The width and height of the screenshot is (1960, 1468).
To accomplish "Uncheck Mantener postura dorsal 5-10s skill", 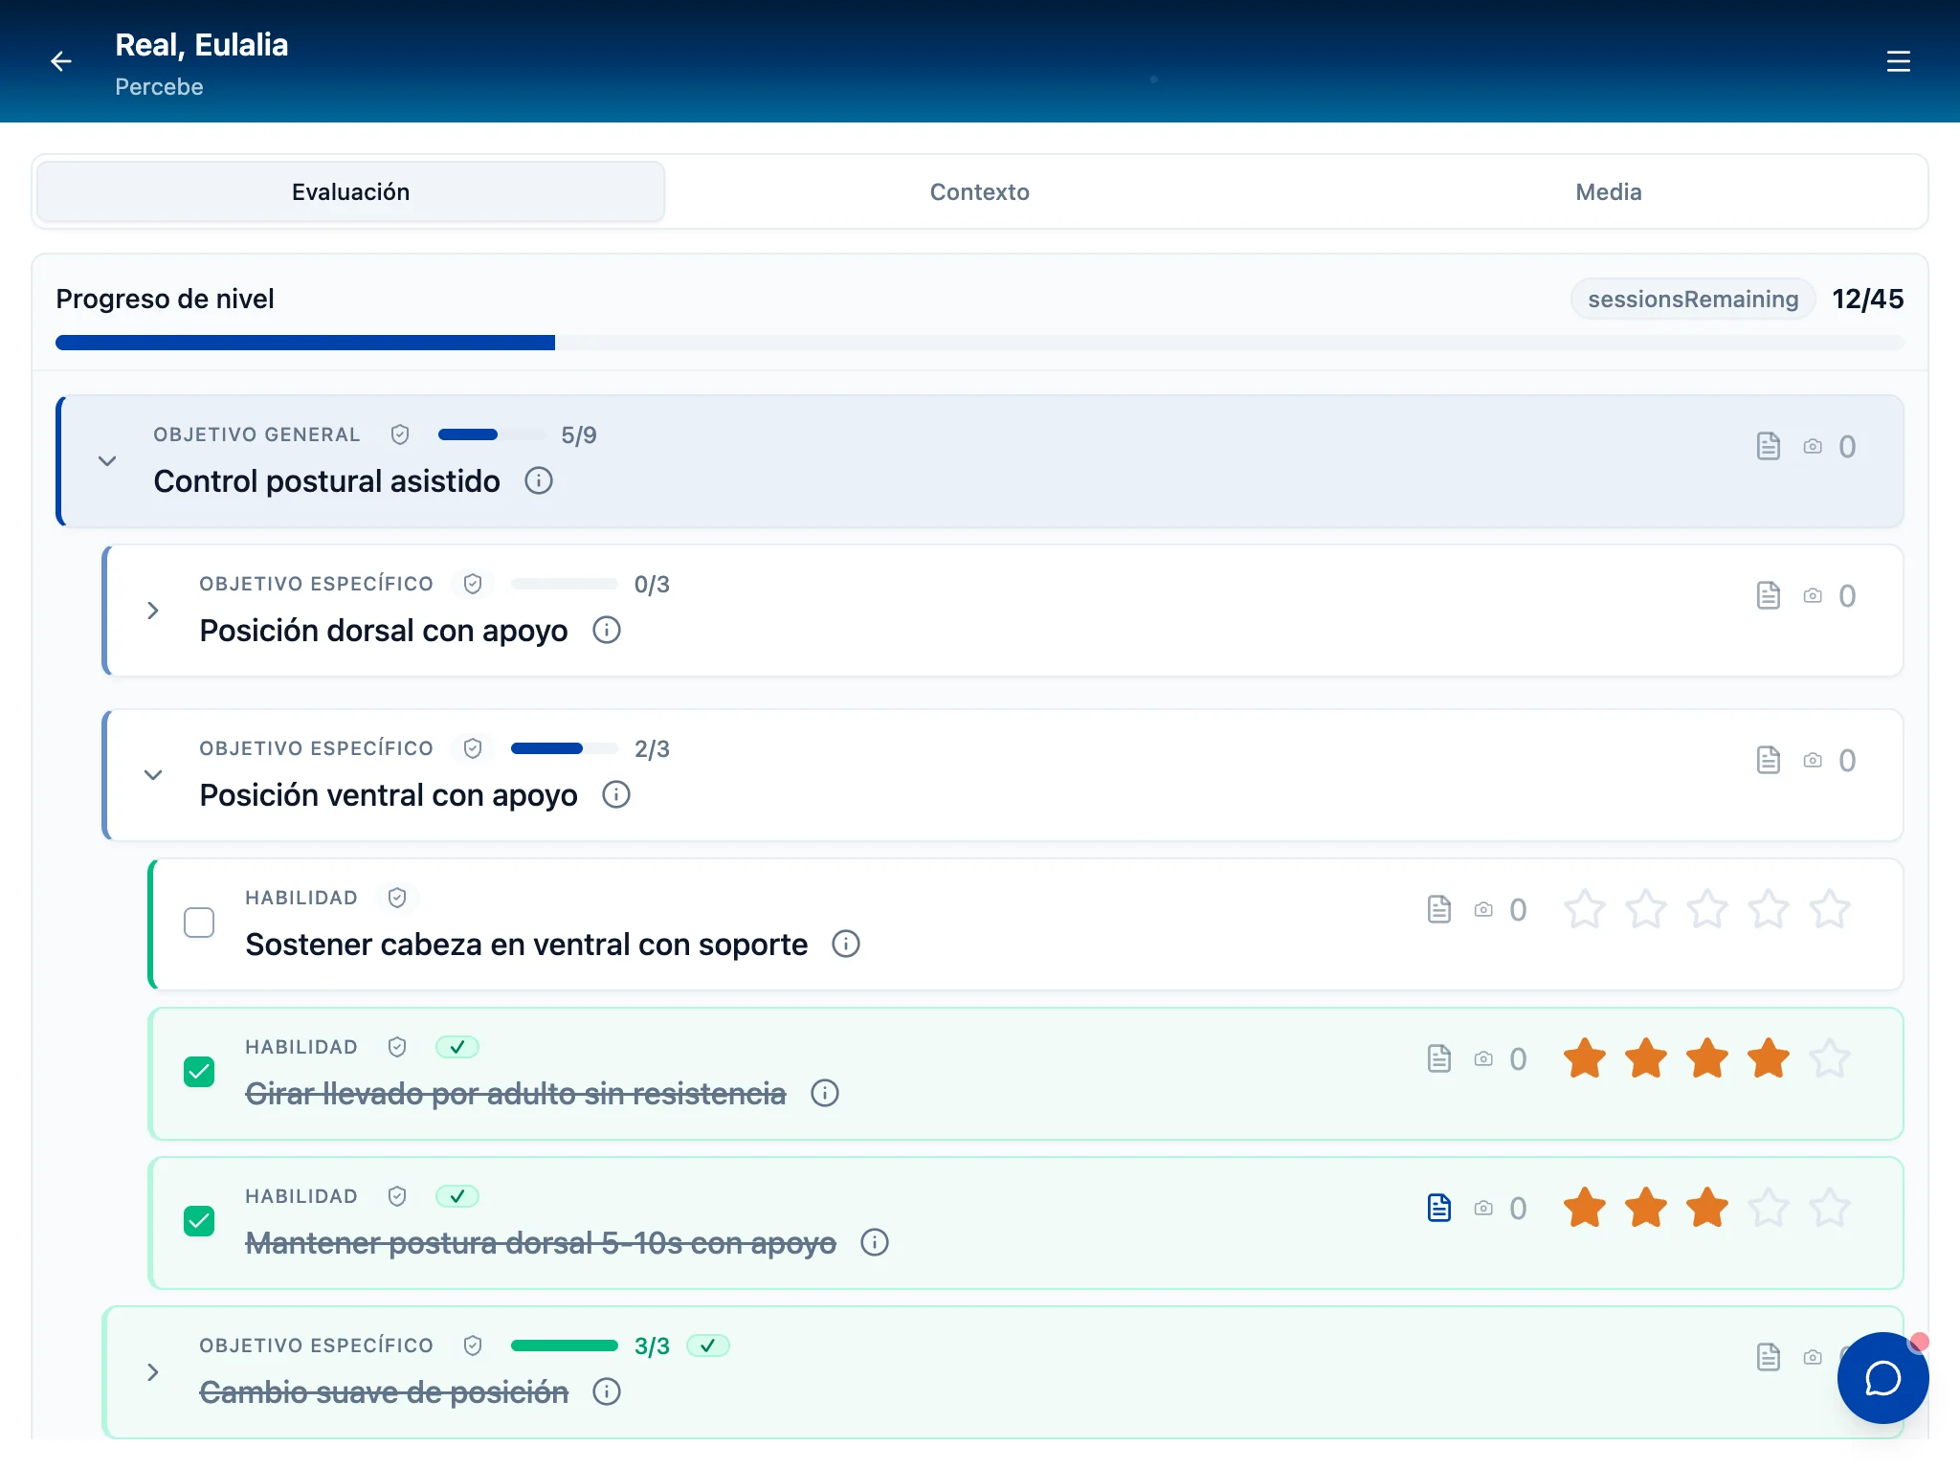I will coord(199,1221).
